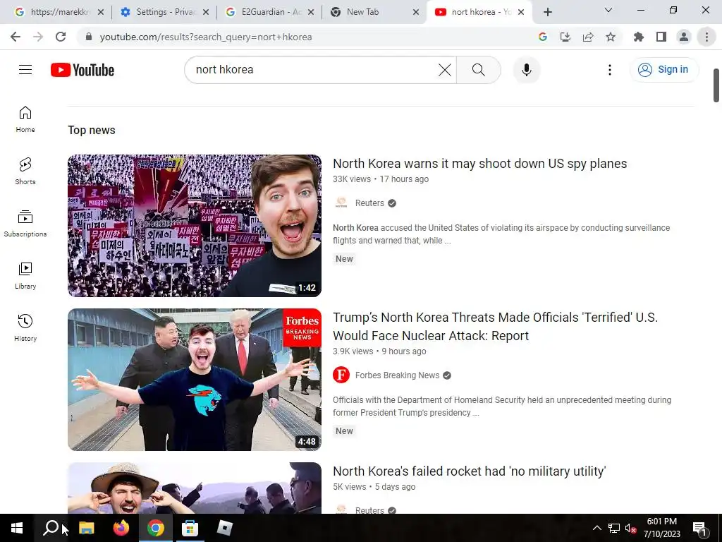
Task: Clear the search box with the X
Action: coord(444,70)
